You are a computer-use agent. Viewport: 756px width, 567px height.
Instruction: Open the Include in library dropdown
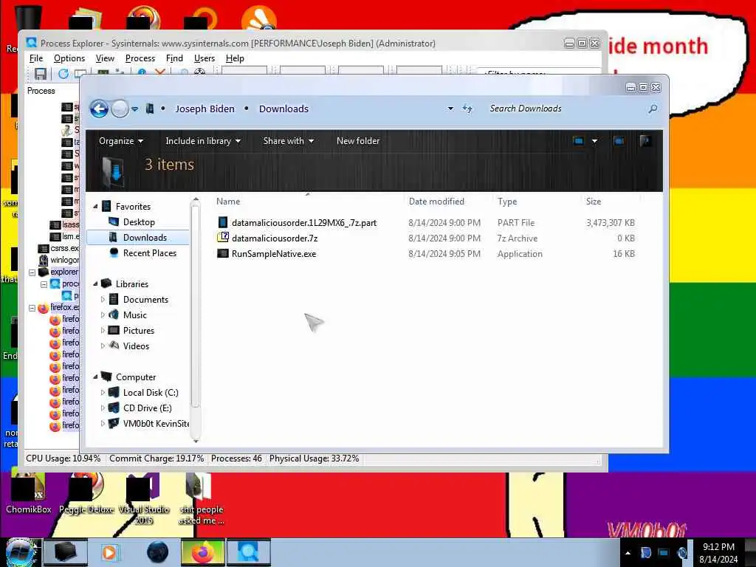tap(203, 141)
